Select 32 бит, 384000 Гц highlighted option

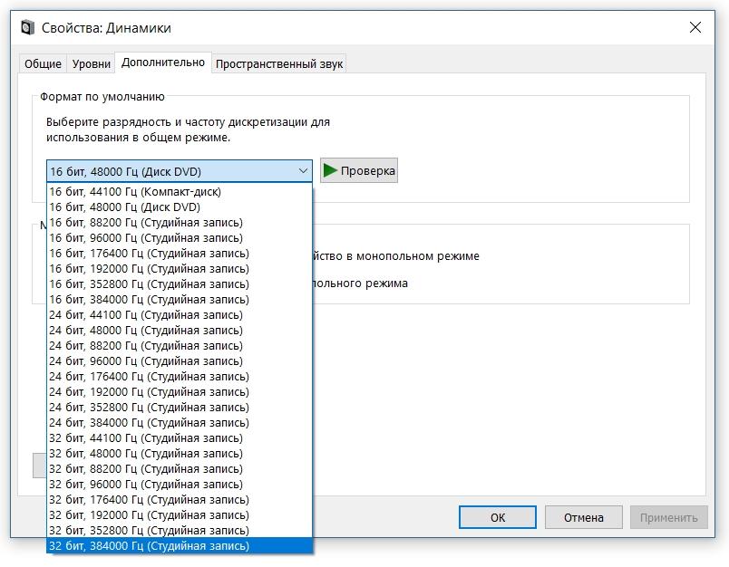pos(149,546)
